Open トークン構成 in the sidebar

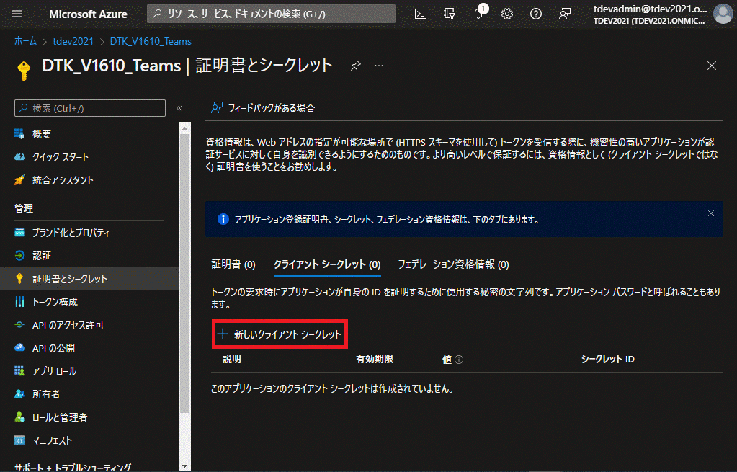coord(55,302)
